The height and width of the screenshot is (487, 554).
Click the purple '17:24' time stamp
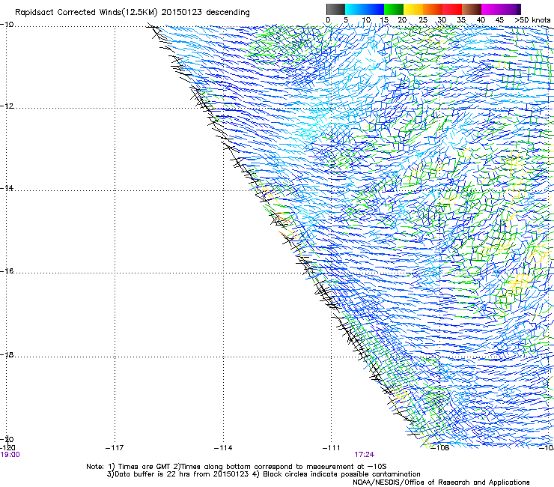tap(365, 455)
